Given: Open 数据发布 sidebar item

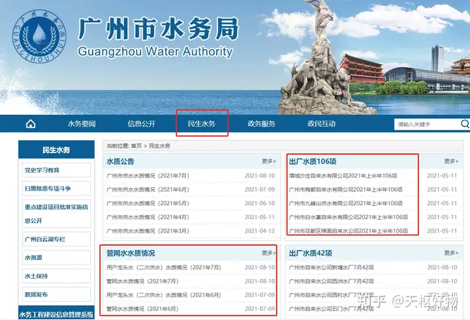Looking at the screenshot, I should tap(56, 295).
